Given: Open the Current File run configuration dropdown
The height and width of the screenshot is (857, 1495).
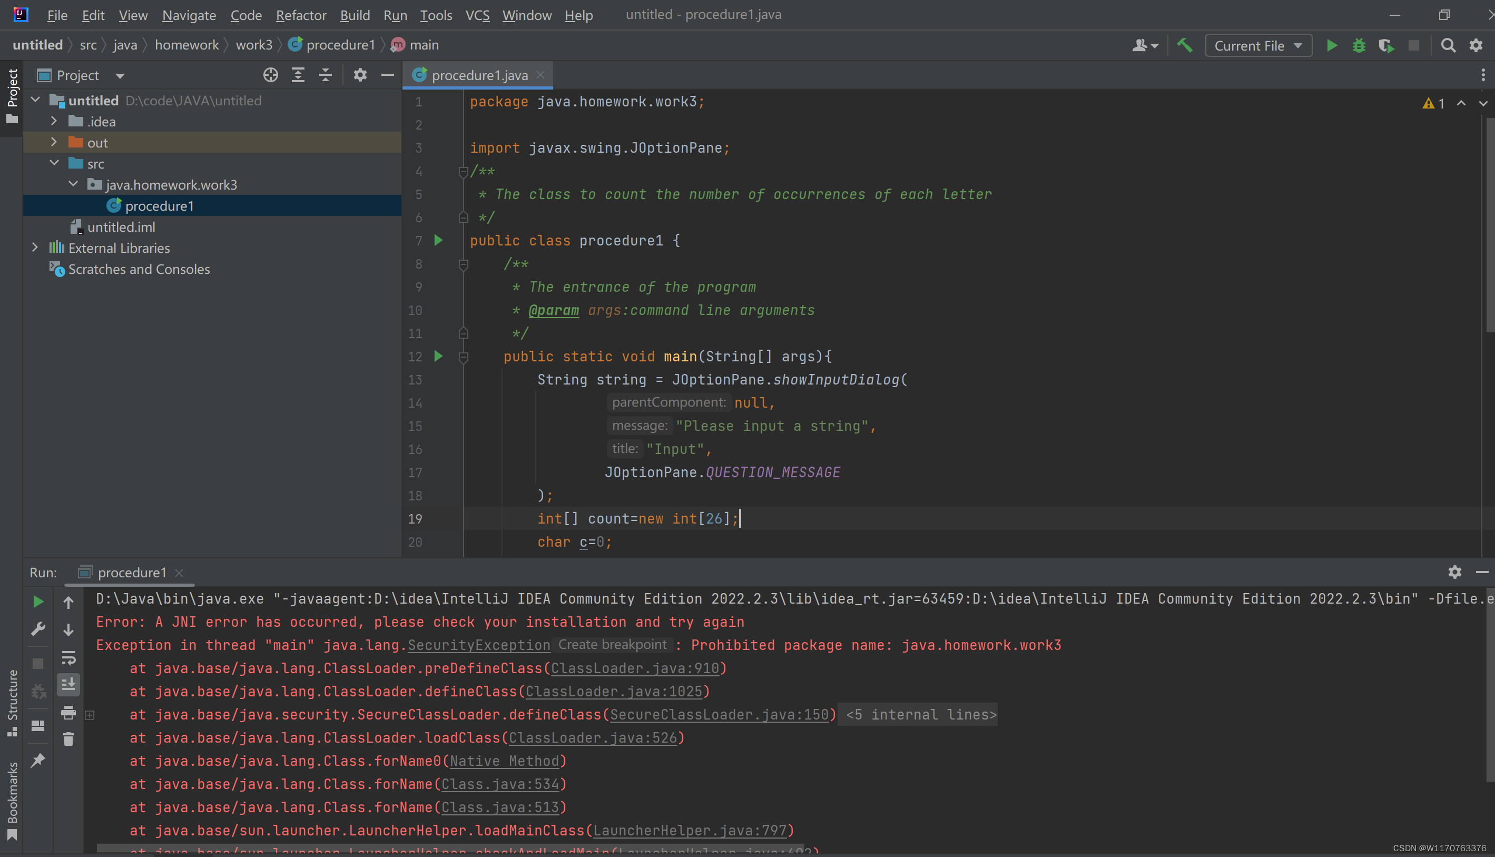Looking at the screenshot, I should coord(1258,45).
